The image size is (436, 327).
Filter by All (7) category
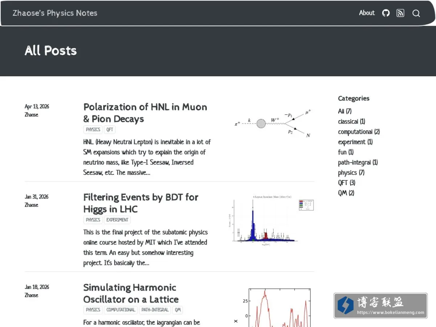(x=345, y=111)
